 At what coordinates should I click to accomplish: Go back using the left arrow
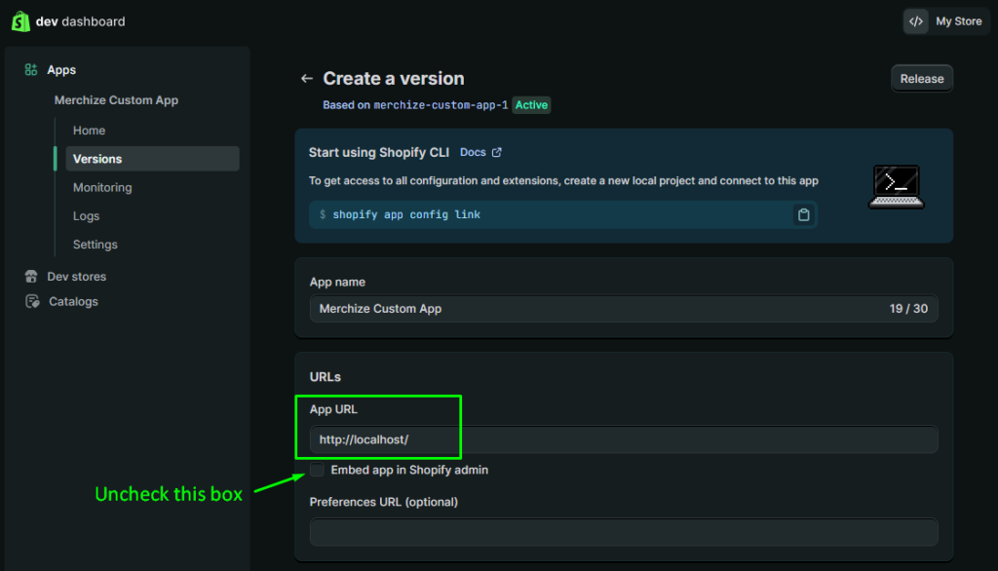pyautogui.click(x=307, y=78)
